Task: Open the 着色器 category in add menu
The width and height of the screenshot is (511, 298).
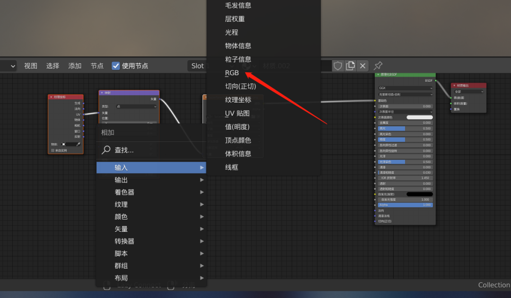Action: point(151,192)
